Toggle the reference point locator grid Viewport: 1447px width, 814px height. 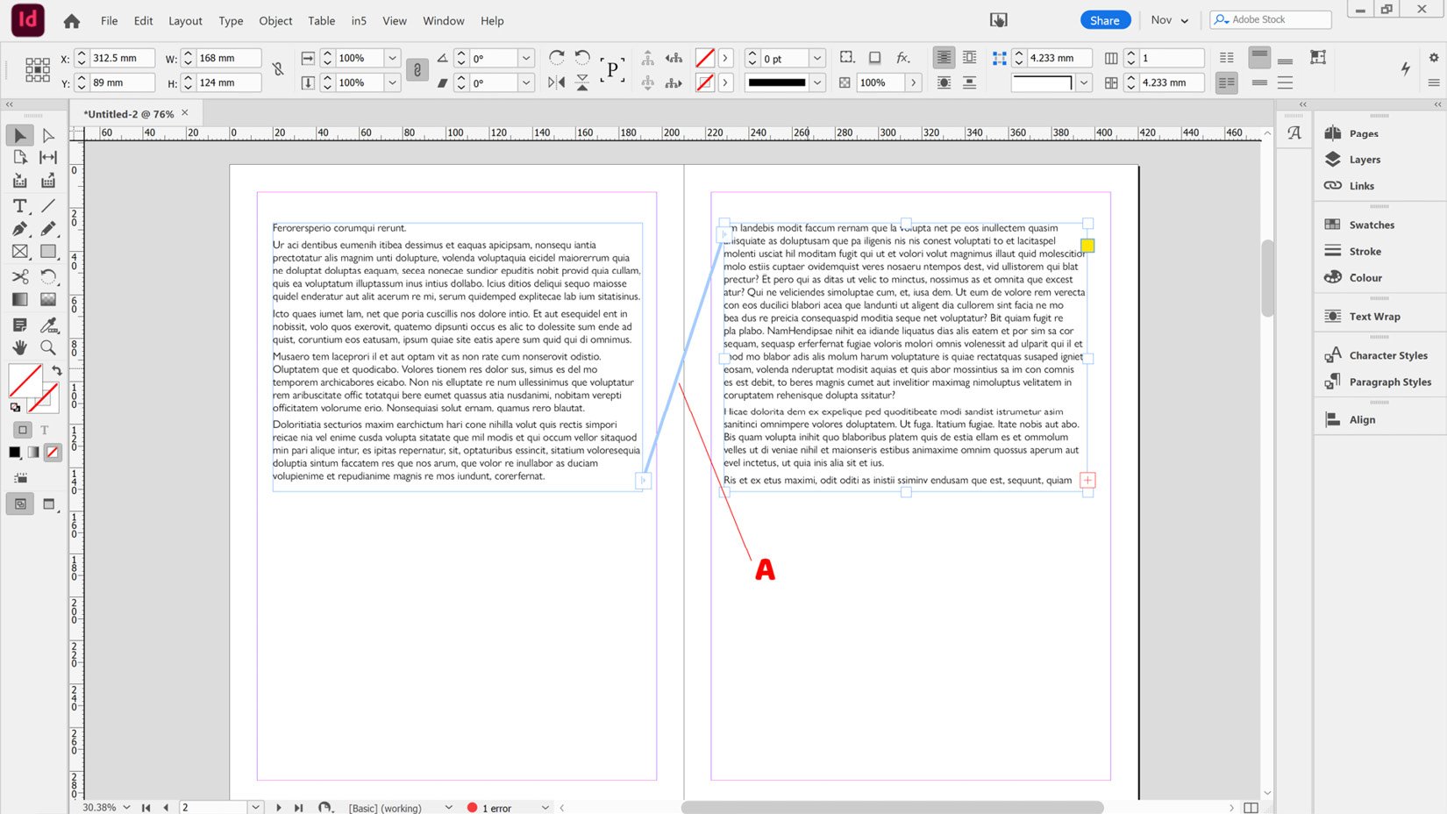point(38,70)
